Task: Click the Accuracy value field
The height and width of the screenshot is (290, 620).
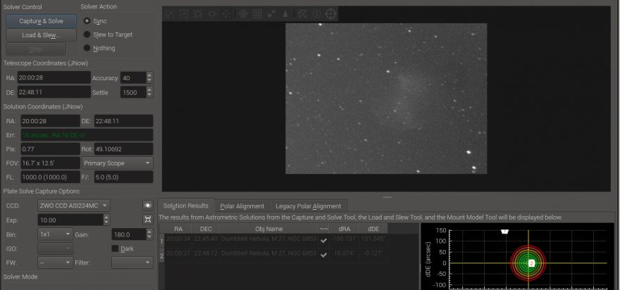Action: point(132,78)
